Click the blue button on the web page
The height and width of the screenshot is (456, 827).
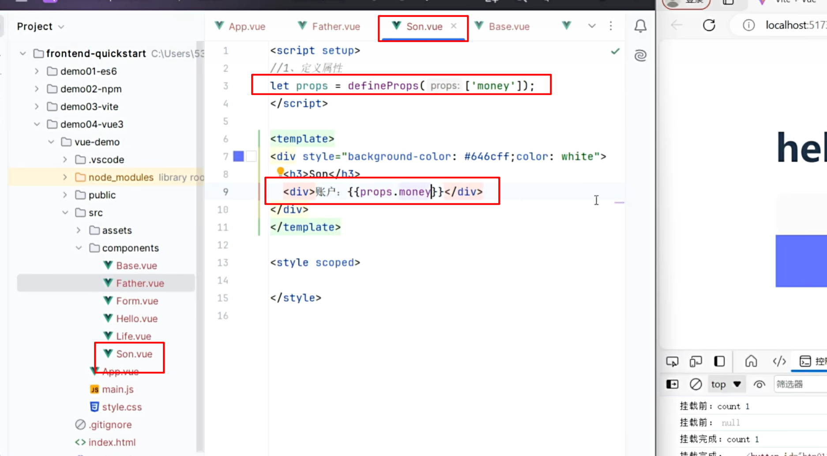coord(801,261)
